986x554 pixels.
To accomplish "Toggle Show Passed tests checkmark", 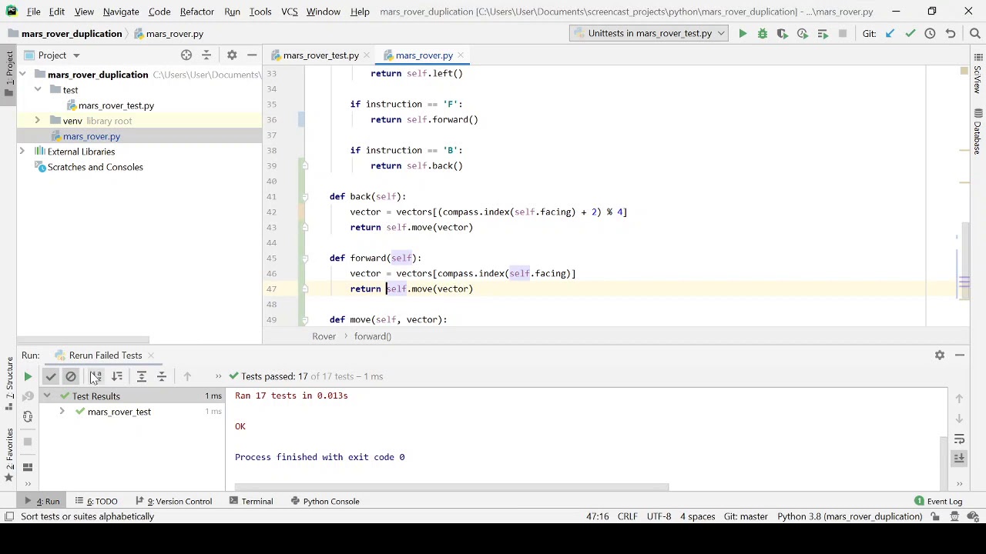I will click(51, 376).
